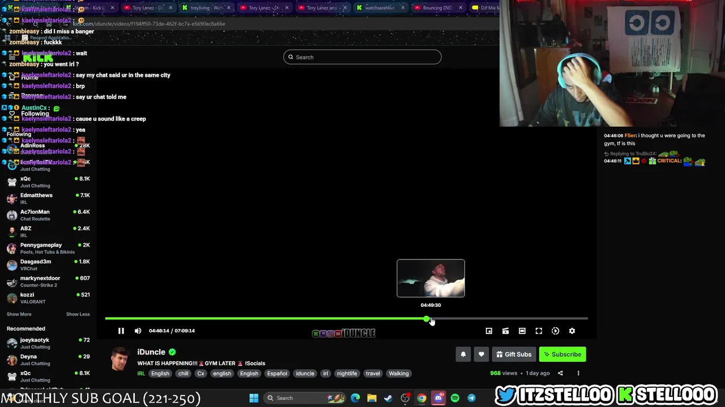Mute the video with the speaker icon
725x407 pixels.
click(138, 331)
